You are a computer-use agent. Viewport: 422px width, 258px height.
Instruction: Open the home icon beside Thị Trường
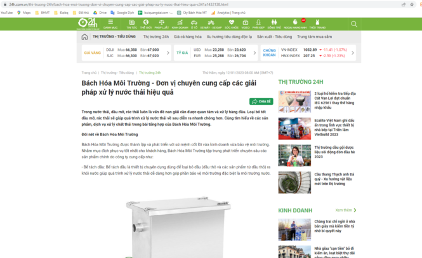click(86, 37)
